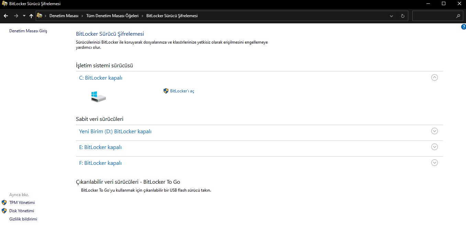
Task: Click the İşletim sistemi sürücüsü heading
Action: coord(104,65)
